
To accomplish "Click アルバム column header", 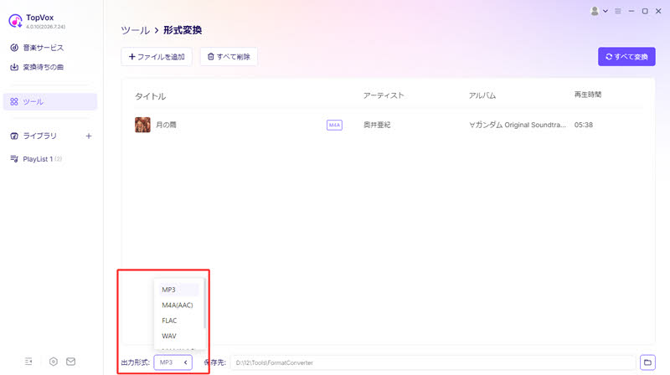I will pos(482,95).
